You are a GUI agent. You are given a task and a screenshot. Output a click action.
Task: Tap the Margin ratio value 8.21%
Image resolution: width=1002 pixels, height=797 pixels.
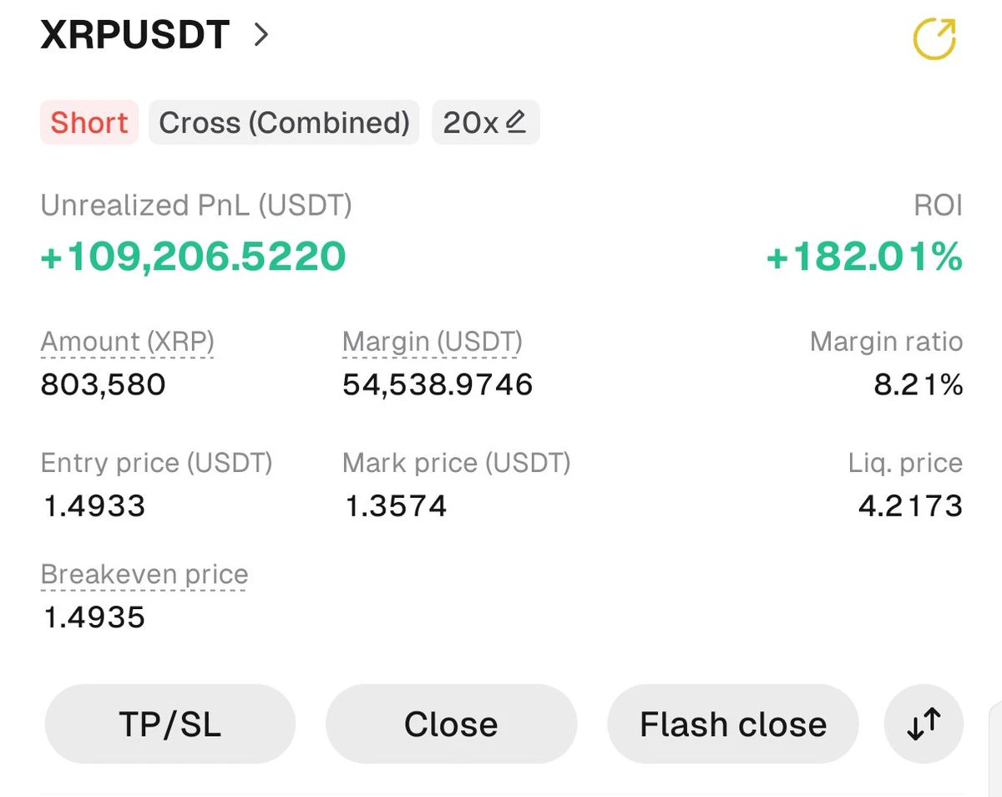[917, 384]
